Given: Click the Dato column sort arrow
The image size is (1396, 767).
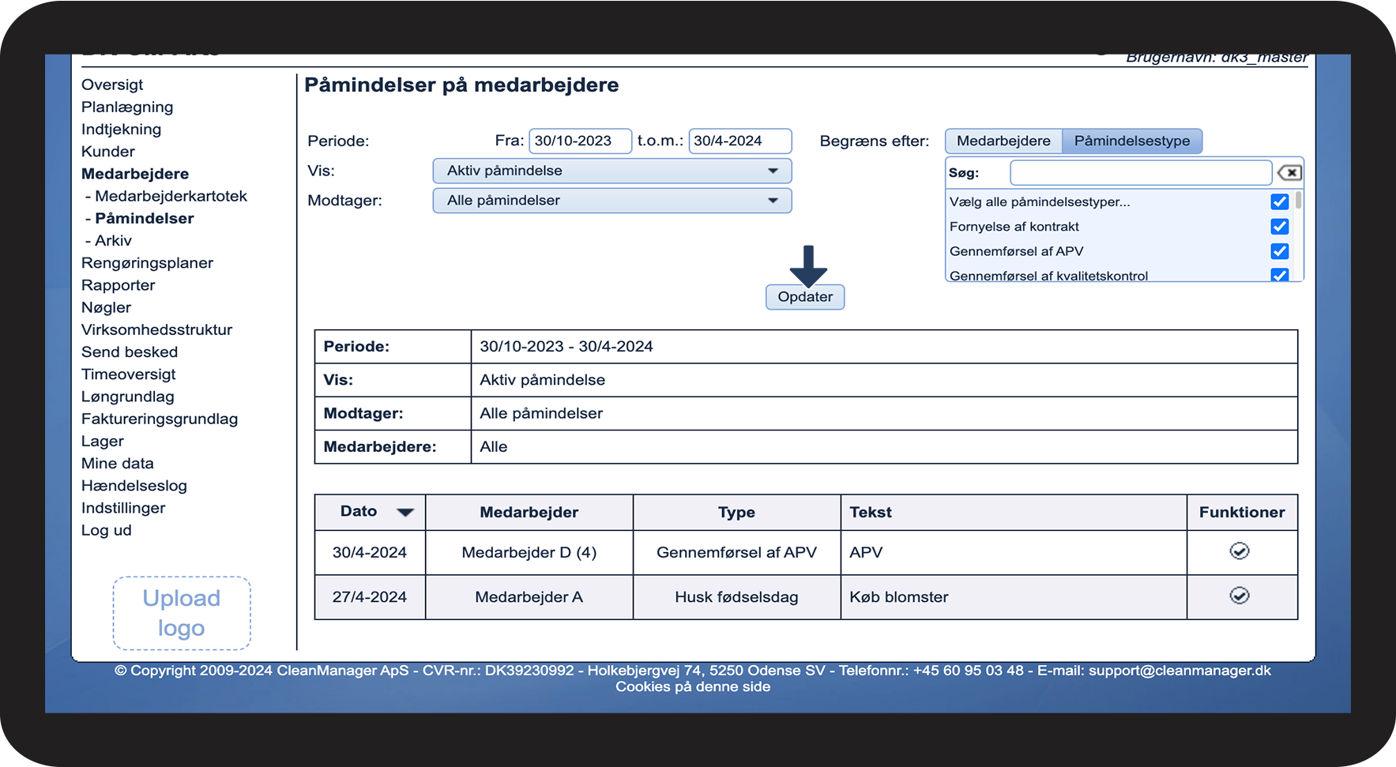Looking at the screenshot, I should (405, 513).
